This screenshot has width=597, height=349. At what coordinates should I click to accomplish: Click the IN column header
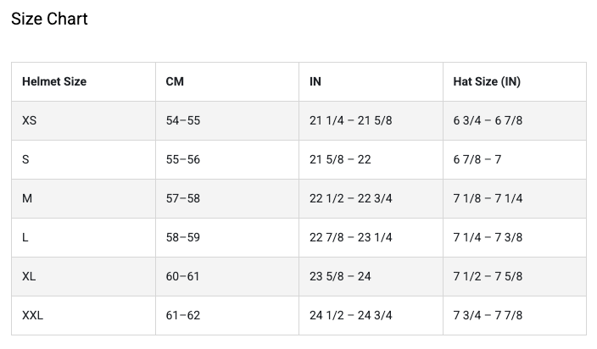[315, 82]
